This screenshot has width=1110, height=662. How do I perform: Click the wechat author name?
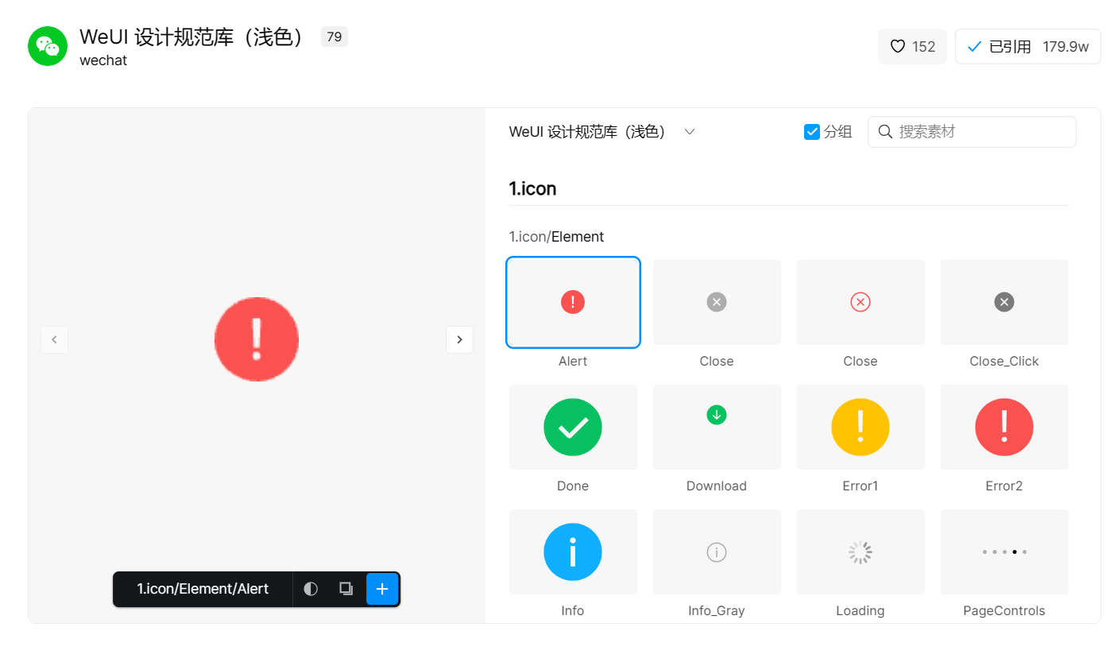click(103, 60)
